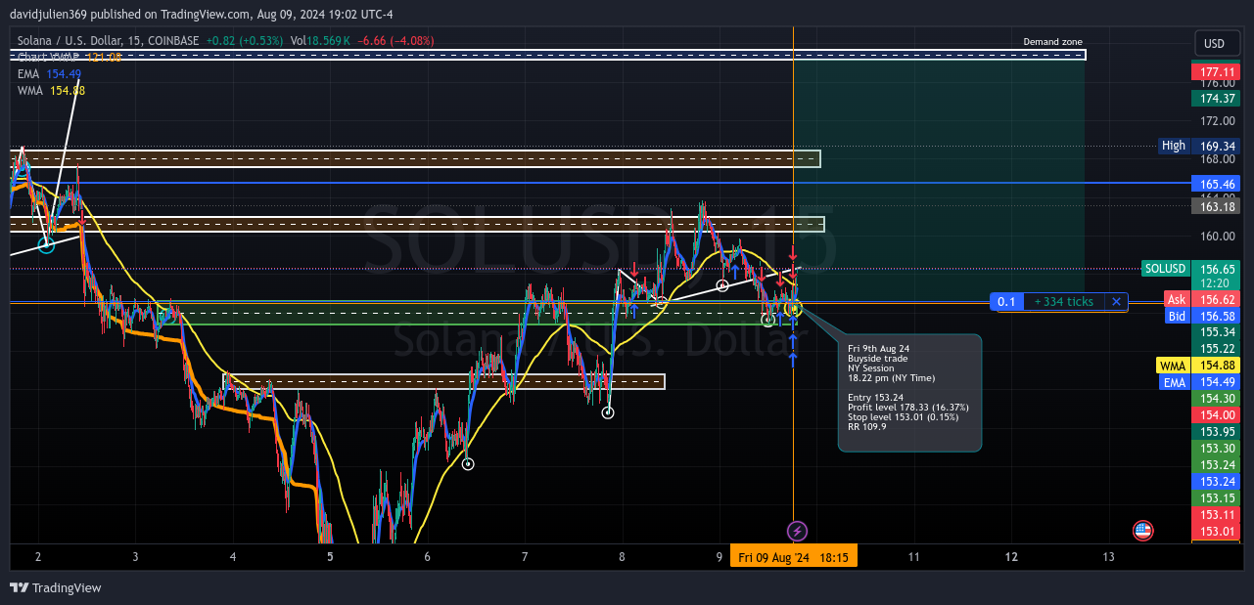Click the 156.65 last price label
Screen dimensions: 1254x605
tap(1216, 269)
